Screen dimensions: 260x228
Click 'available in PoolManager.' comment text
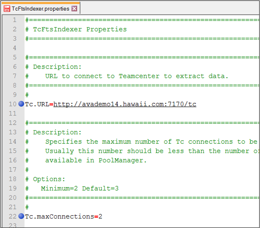click(96, 160)
